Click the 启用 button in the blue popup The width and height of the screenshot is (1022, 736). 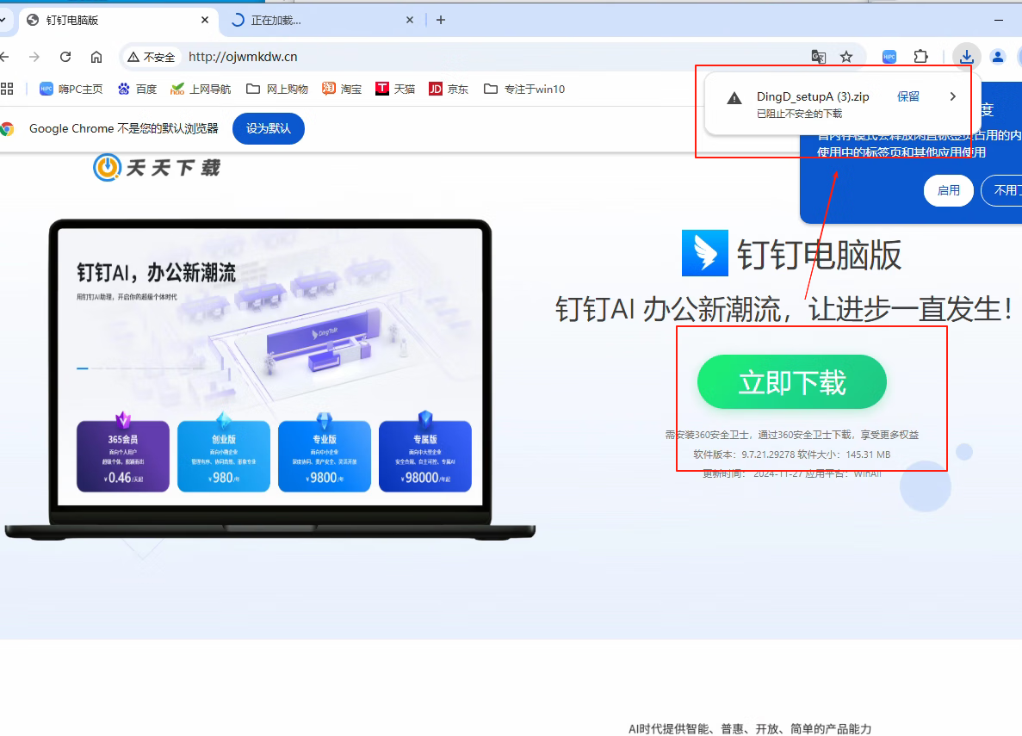[x=948, y=190]
